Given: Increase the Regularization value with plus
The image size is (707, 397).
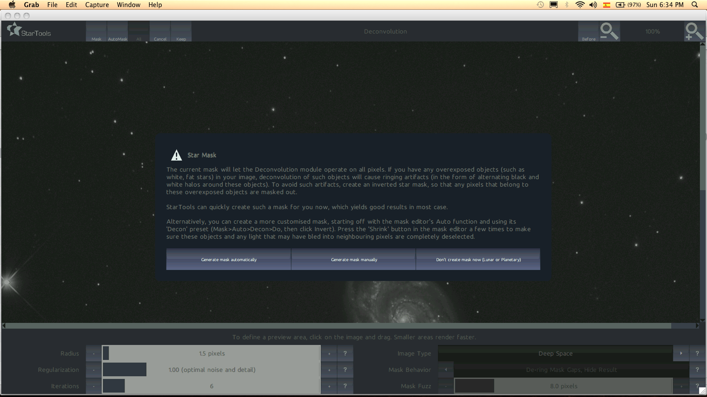Looking at the screenshot, I should (329, 370).
